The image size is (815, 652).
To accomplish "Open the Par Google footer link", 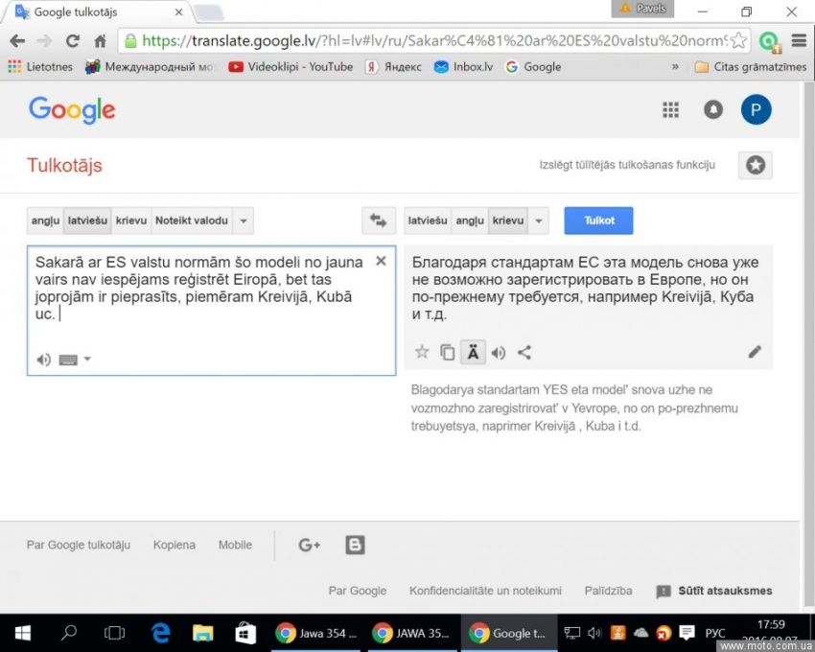I will (x=358, y=591).
